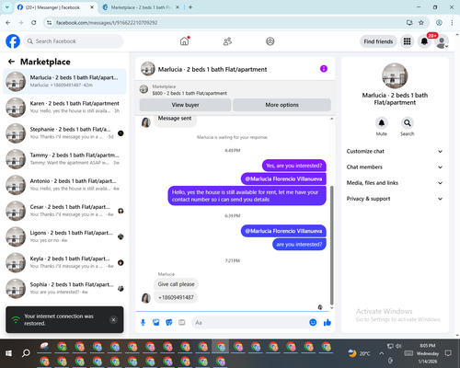Open Marlucia chat in conversation list
The width and height of the screenshot is (460, 368).
(x=64, y=81)
